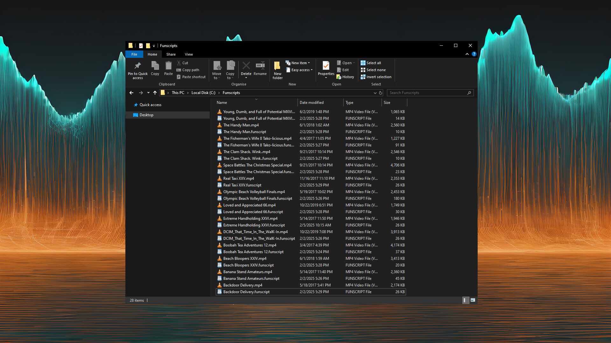Open the File menu

(x=134, y=54)
